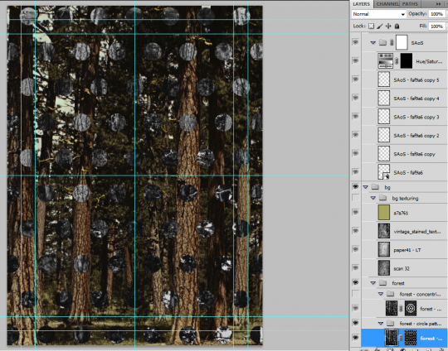Click the bg group folder icon

(x=375, y=187)
